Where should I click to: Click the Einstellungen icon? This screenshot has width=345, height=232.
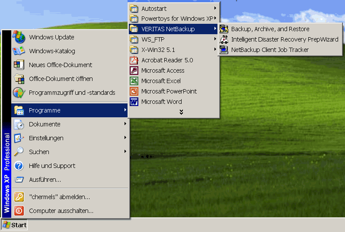19,138
